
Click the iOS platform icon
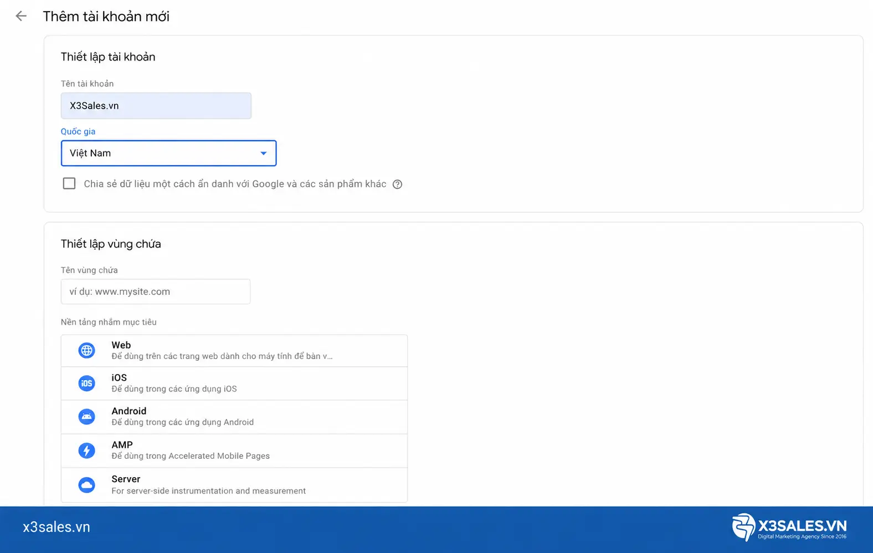[x=86, y=383]
